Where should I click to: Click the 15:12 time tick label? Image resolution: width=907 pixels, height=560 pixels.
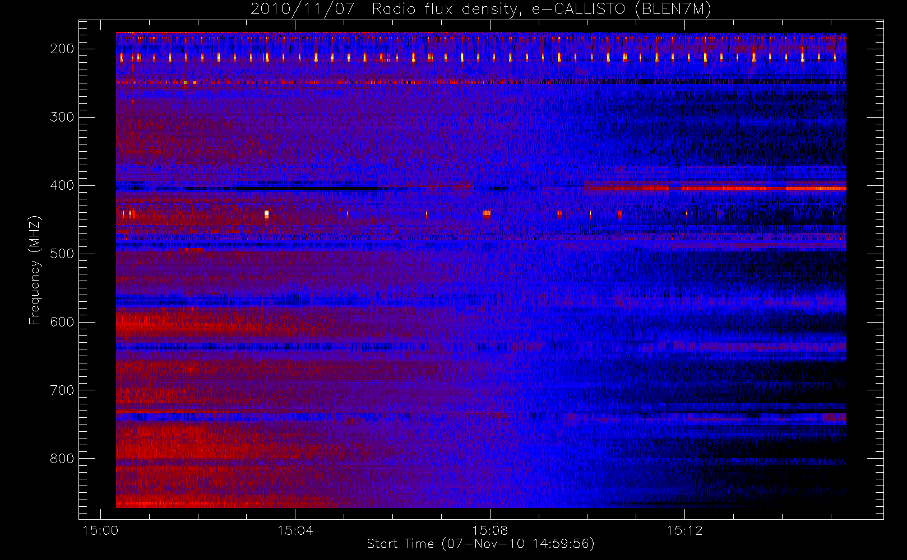click(x=684, y=530)
